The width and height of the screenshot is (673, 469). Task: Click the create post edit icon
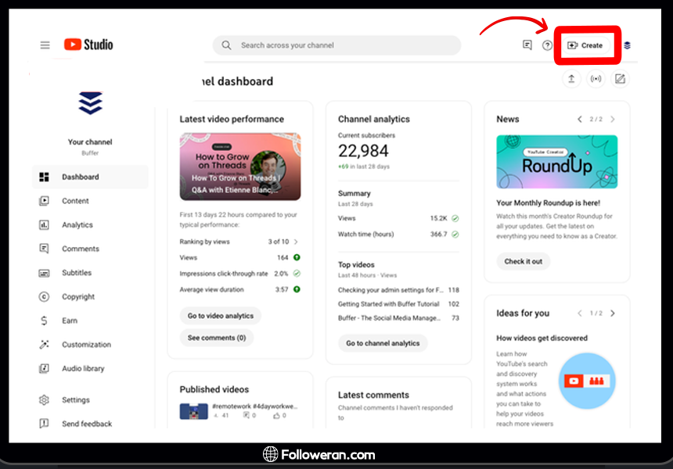[x=620, y=79]
